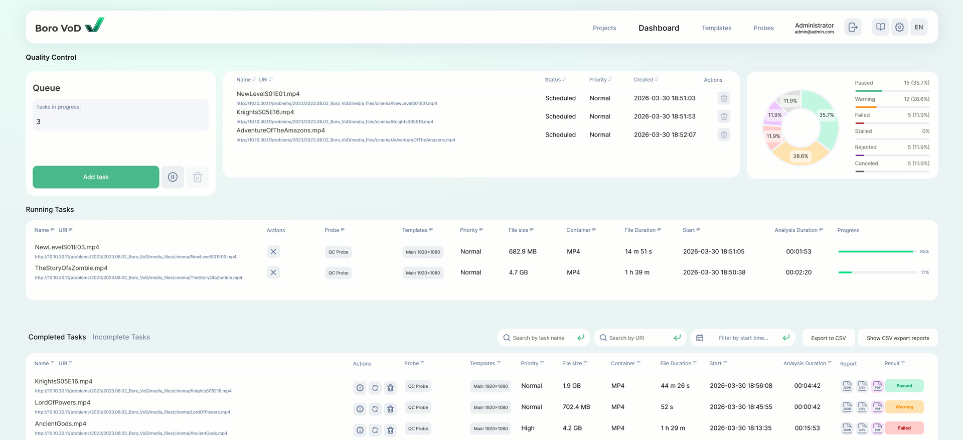Image resolution: width=963 pixels, height=440 pixels.
Task: Open the EN language selector
Action: [919, 27]
